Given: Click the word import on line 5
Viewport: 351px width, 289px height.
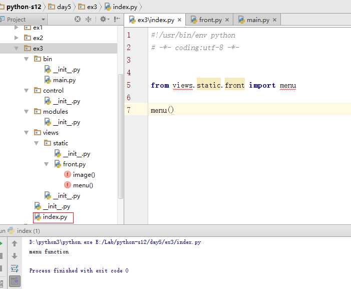Looking at the screenshot, I should pyautogui.click(x=262, y=85).
